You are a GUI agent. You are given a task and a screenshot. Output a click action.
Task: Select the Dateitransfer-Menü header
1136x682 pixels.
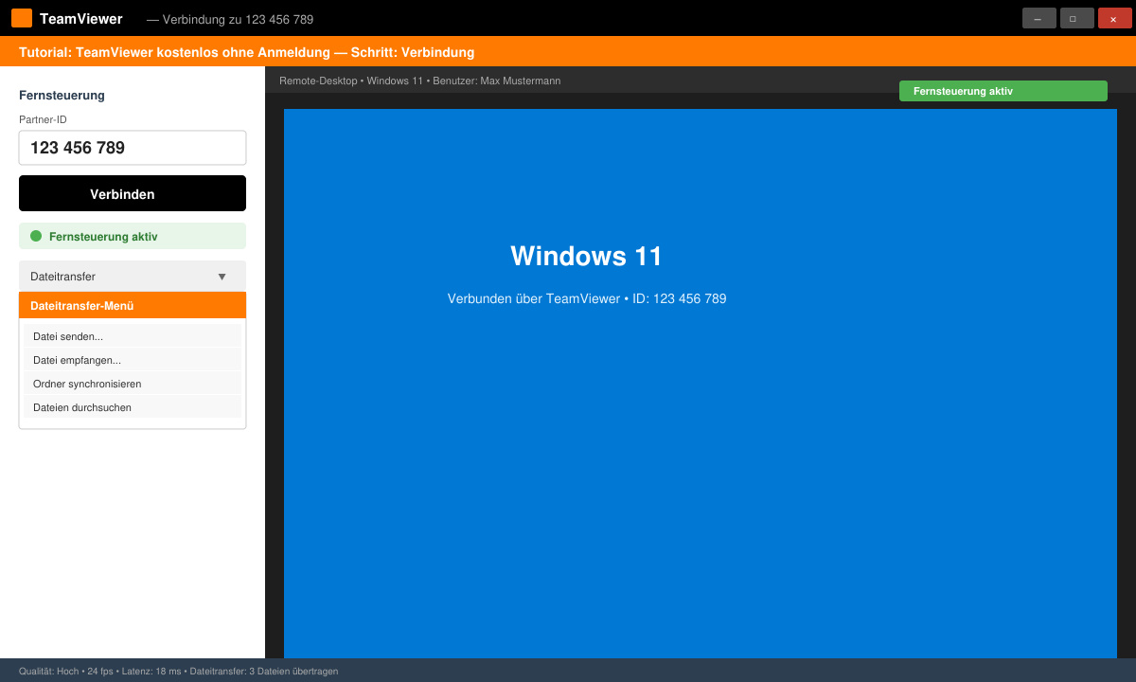133,305
